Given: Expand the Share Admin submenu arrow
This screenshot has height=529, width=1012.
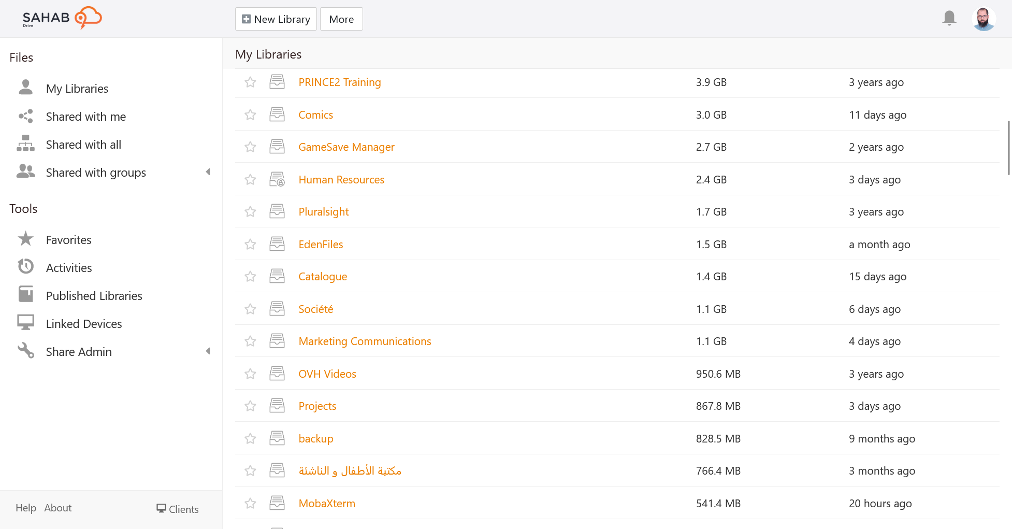Looking at the screenshot, I should click(208, 351).
